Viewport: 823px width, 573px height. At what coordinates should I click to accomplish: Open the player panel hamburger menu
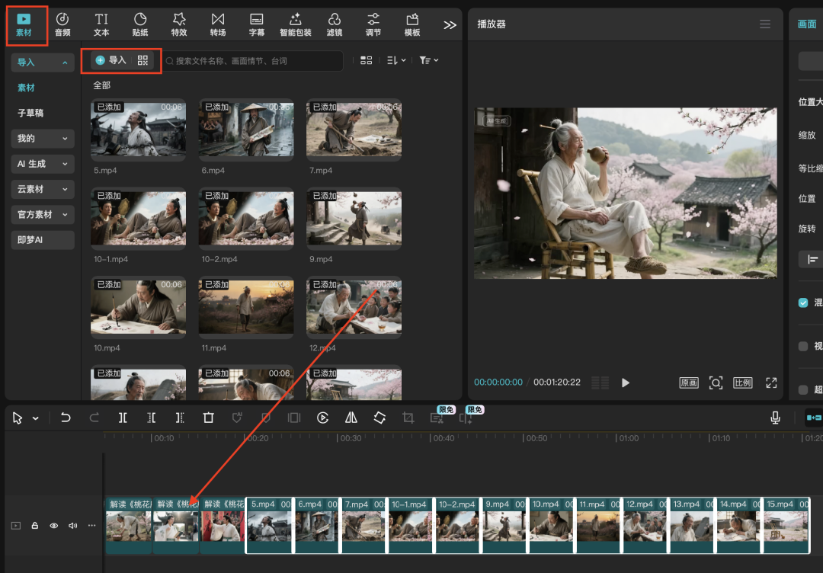765,24
